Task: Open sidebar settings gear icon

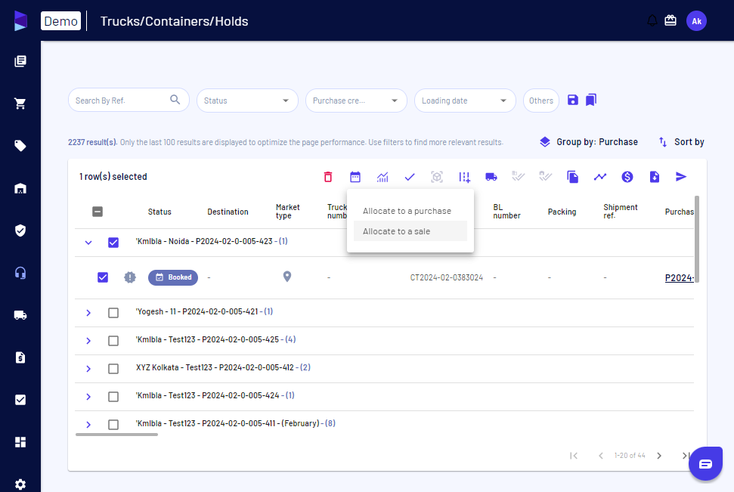Action: coord(20,484)
